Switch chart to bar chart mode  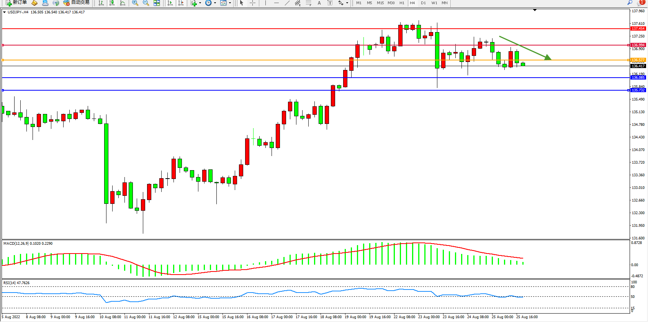[101, 3]
